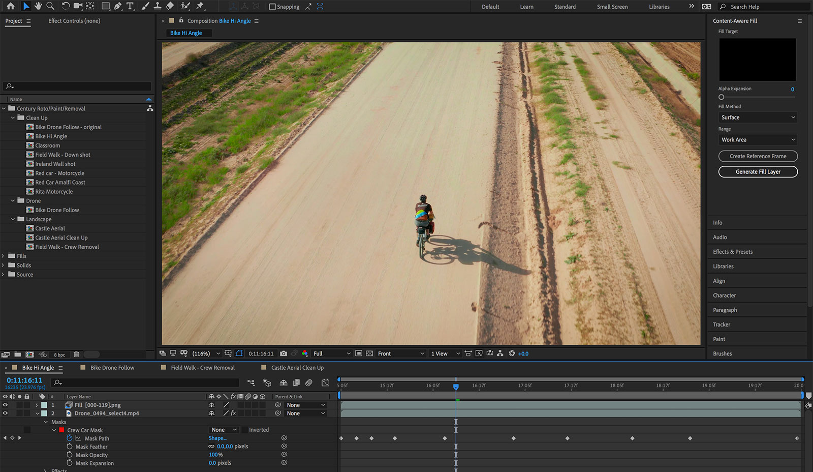Image resolution: width=813 pixels, height=472 pixels.
Task: Open the Fill Method Surface dropdown
Action: 758,117
